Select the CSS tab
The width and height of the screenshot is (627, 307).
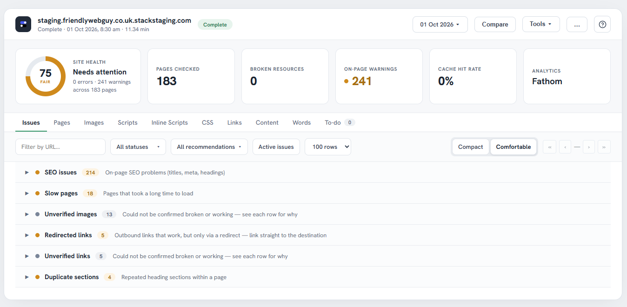(x=207, y=123)
